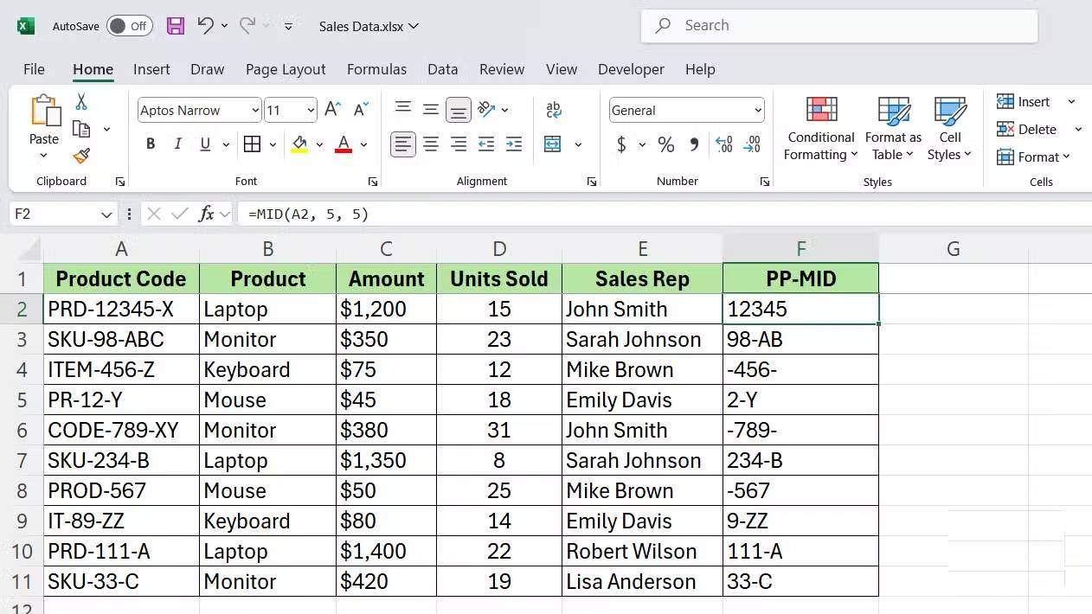1092x614 pixels.
Task: Open Conditional Formatting options
Action: tap(819, 130)
